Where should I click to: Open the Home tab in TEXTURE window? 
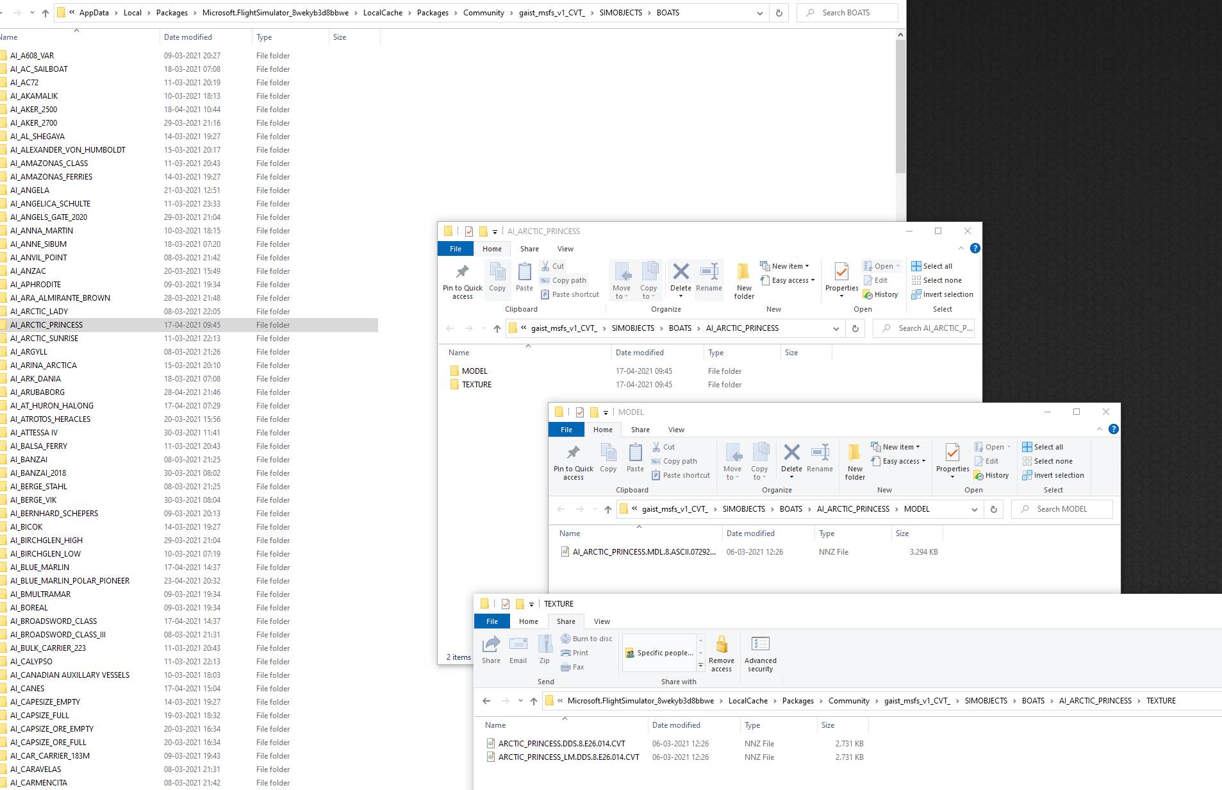[x=529, y=621]
